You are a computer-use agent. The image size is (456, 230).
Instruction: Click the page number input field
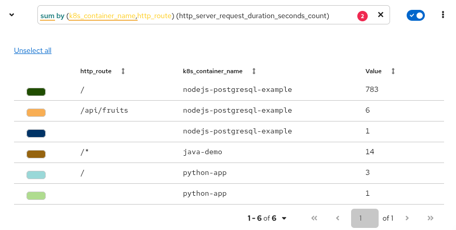364,218
